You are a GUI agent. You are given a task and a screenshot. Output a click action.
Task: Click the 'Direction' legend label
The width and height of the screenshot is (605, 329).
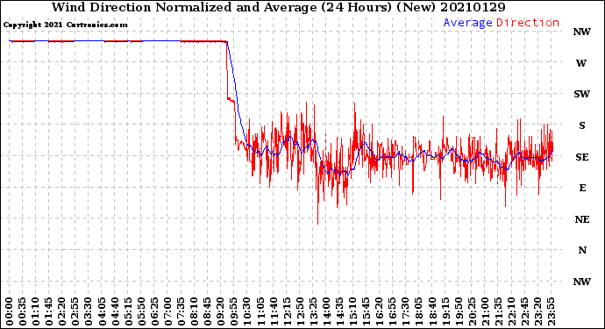528,23
